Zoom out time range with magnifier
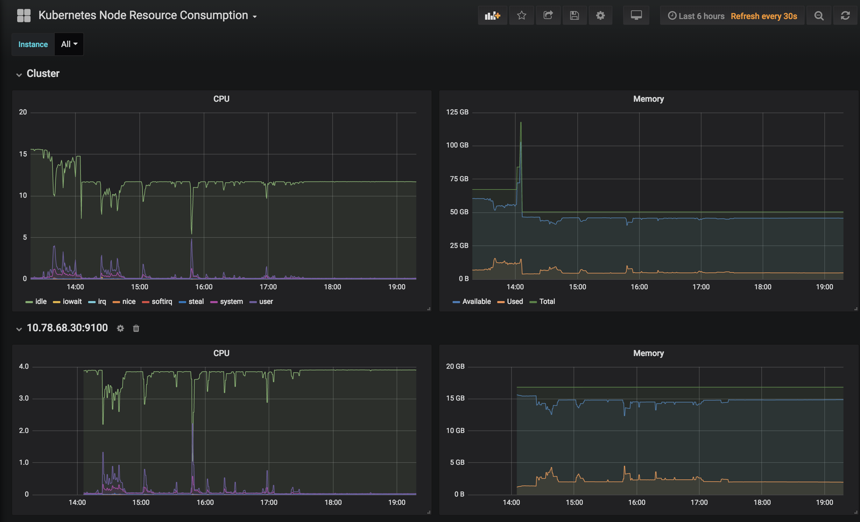The image size is (860, 522). point(819,16)
